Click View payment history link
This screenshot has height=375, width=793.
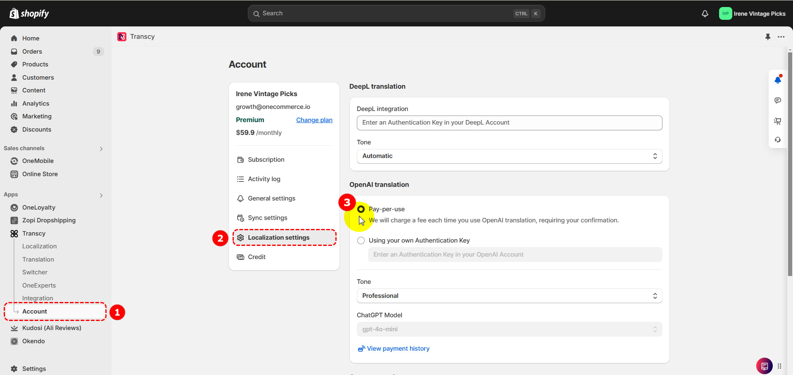click(x=394, y=349)
